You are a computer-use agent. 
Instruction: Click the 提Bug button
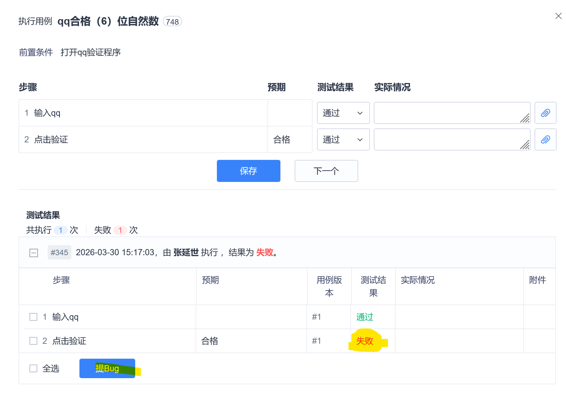click(107, 368)
